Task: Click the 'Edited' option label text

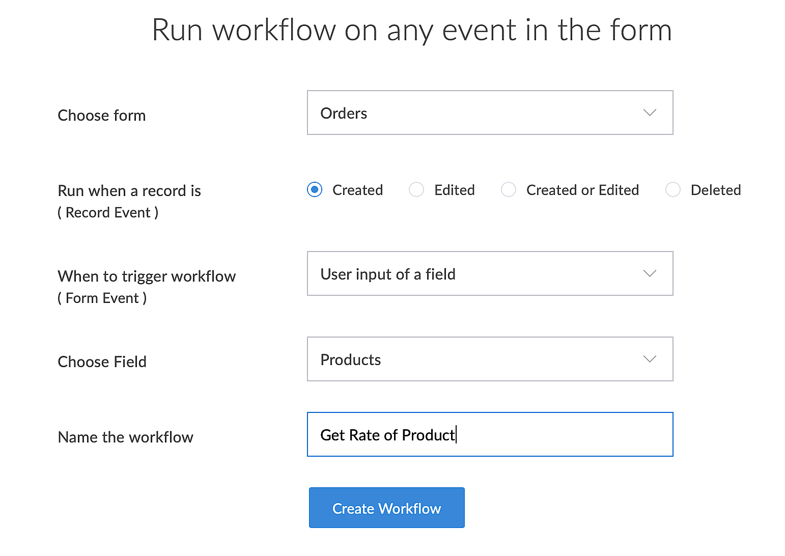Action: (x=454, y=190)
